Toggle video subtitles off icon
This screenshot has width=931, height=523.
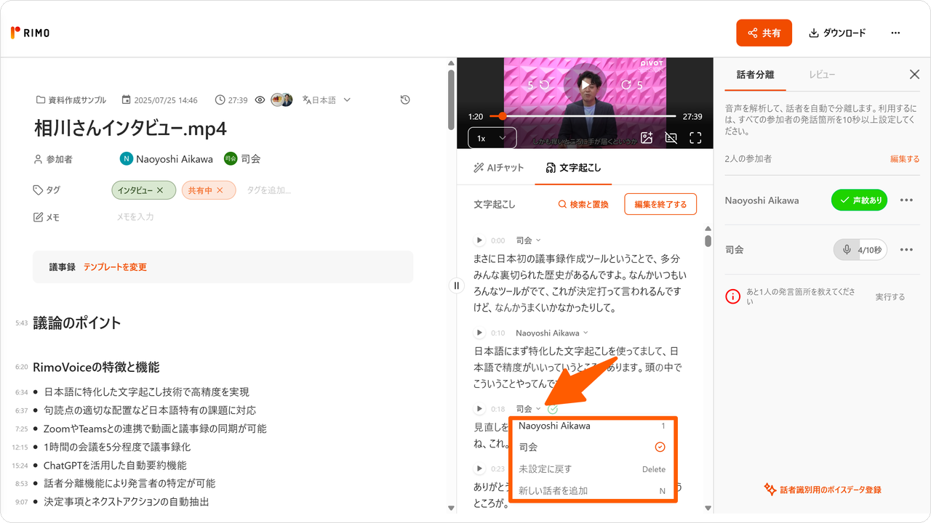671,137
